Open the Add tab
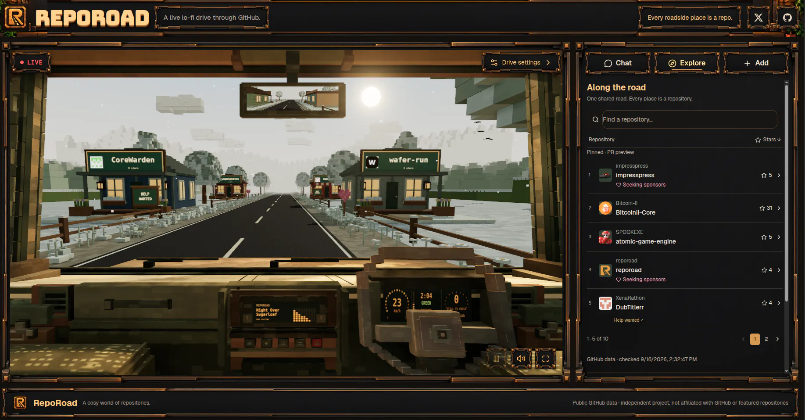Image resolution: width=805 pixels, height=420 pixels. pos(756,63)
